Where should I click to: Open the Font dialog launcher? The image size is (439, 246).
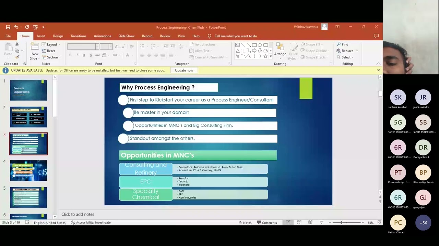pyautogui.click(x=135, y=64)
